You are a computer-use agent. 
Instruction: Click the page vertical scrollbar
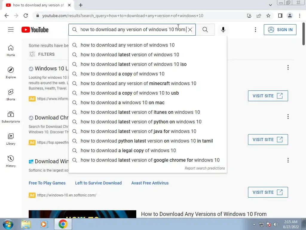pyautogui.click(x=304, y=33)
